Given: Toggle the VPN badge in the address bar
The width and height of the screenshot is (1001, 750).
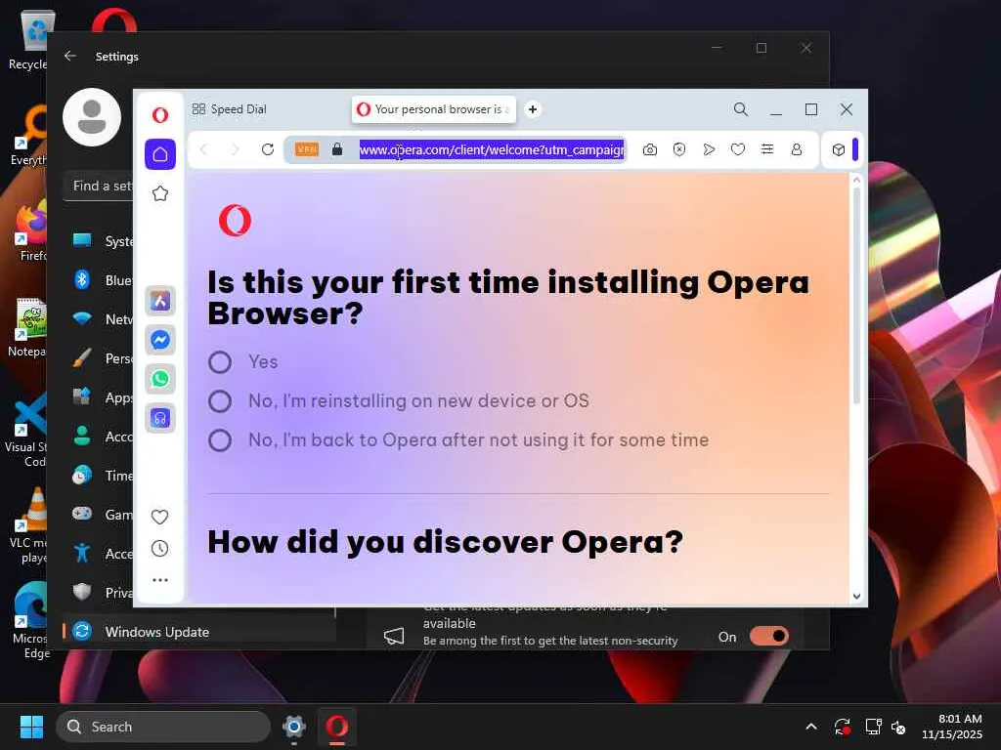Looking at the screenshot, I should (x=306, y=149).
